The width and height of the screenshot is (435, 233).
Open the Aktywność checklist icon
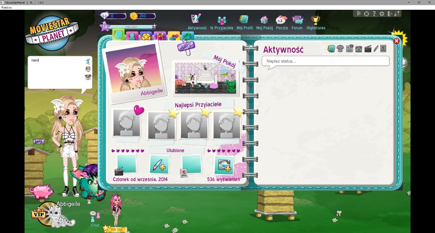[x=196, y=19]
